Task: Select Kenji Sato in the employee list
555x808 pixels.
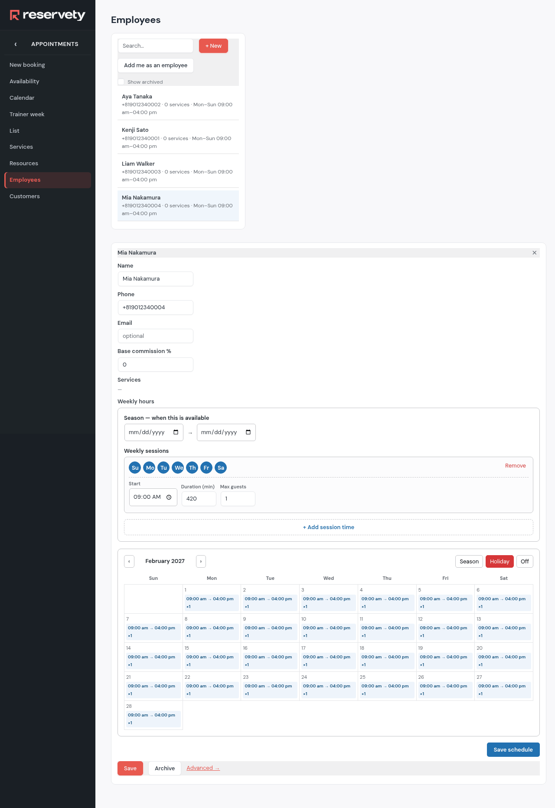Action: pos(178,137)
